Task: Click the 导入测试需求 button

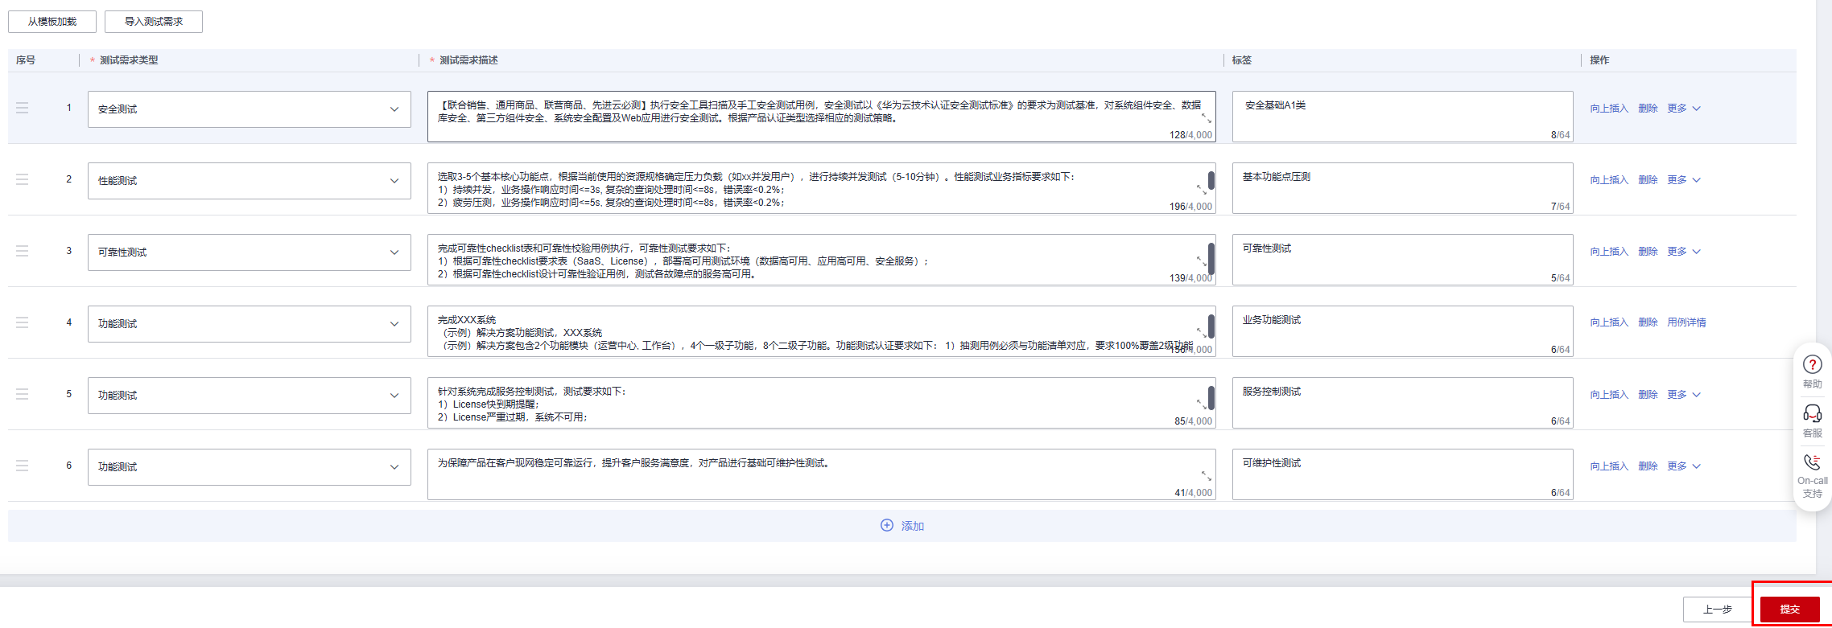Action: pyautogui.click(x=154, y=22)
